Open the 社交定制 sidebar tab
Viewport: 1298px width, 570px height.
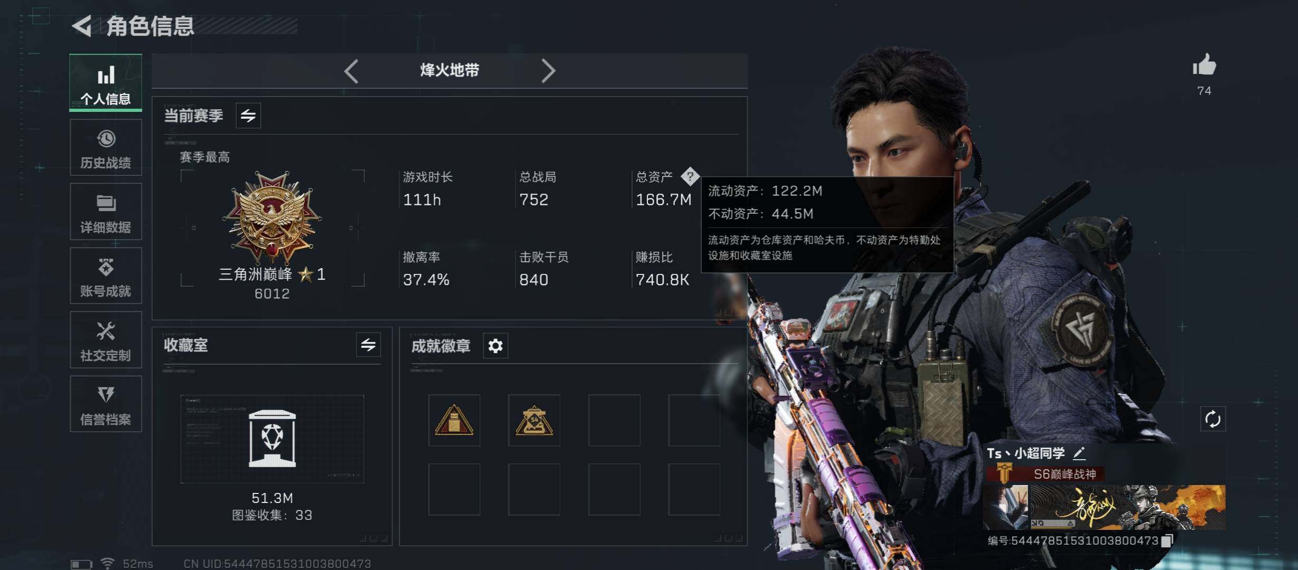pos(106,339)
